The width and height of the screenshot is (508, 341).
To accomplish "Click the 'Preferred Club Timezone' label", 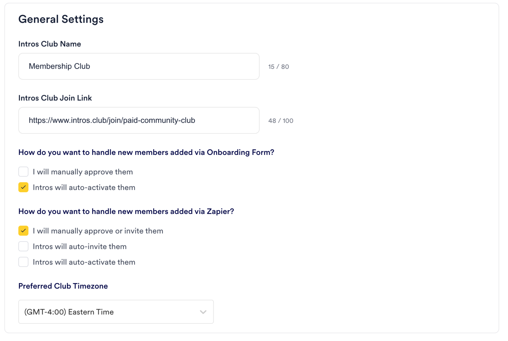I will [x=63, y=286].
